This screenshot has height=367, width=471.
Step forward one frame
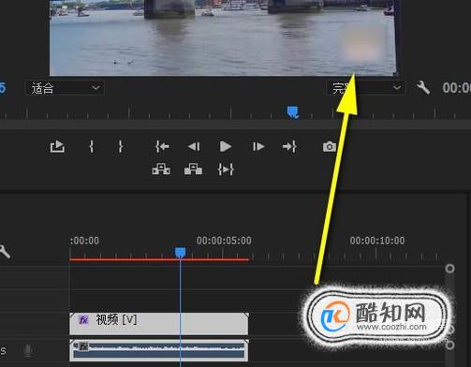pyautogui.click(x=258, y=146)
